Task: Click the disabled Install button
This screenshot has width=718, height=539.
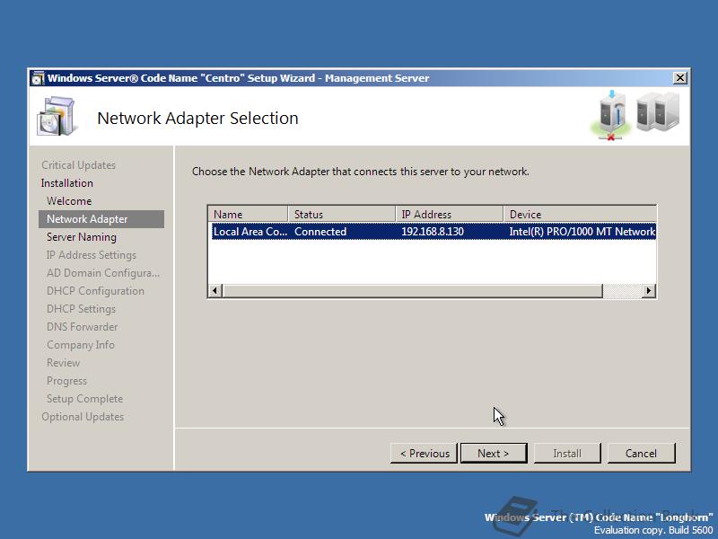Action: 567,454
